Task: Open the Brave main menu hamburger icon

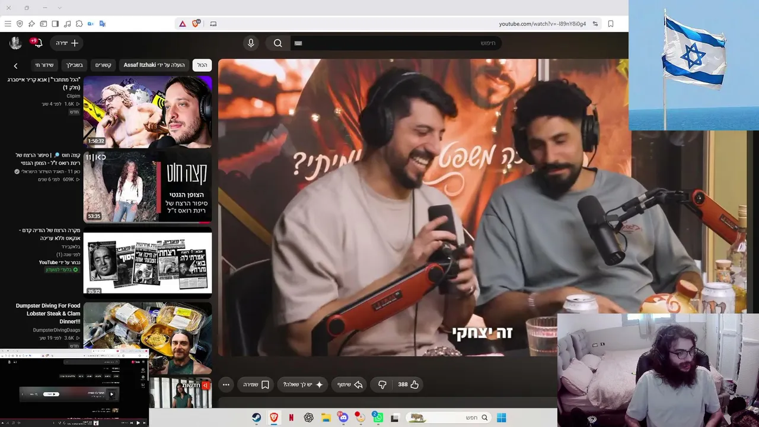Action: point(8,24)
